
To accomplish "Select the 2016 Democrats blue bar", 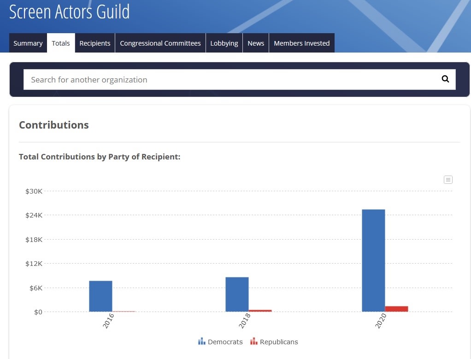I will [100, 296].
